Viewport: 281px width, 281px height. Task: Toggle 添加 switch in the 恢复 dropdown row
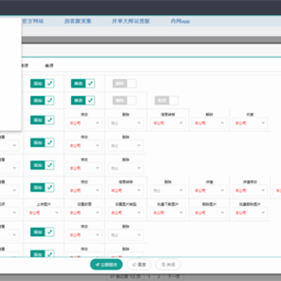[42, 120]
